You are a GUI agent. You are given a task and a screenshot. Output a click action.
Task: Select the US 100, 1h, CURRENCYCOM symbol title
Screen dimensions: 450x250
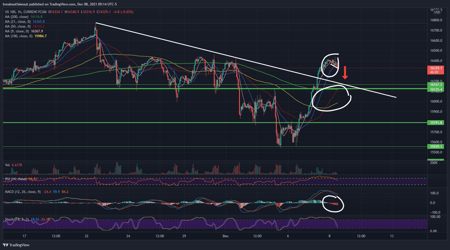[26, 12]
